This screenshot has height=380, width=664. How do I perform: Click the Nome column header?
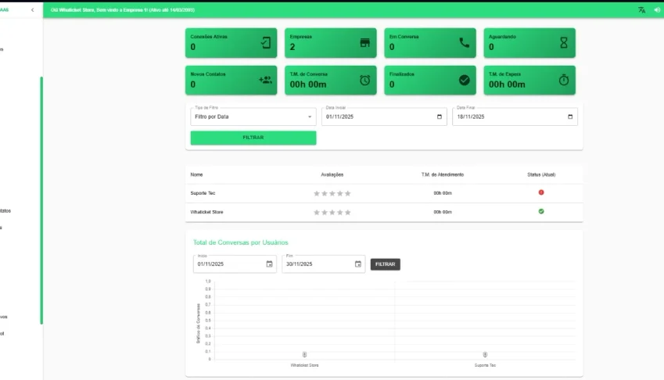(x=196, y=175)
